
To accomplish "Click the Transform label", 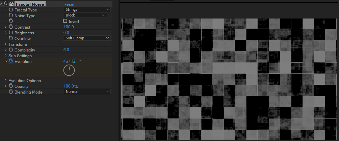I will pyautogui.click(x=18, y=44).
